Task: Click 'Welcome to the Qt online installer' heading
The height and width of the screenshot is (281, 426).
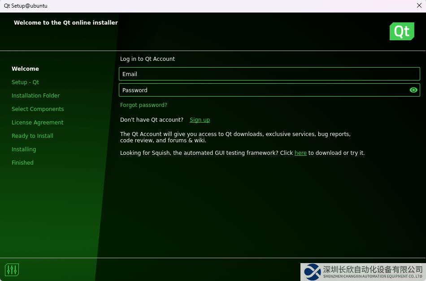Action: [x=66, y=23]
